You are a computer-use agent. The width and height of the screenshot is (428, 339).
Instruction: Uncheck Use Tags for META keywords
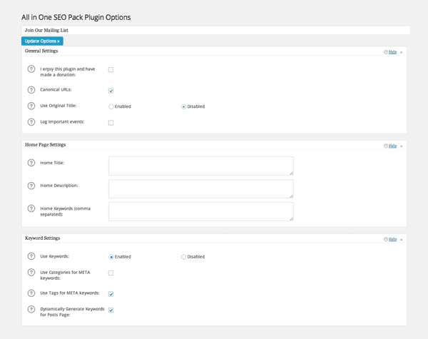(111, 294)
